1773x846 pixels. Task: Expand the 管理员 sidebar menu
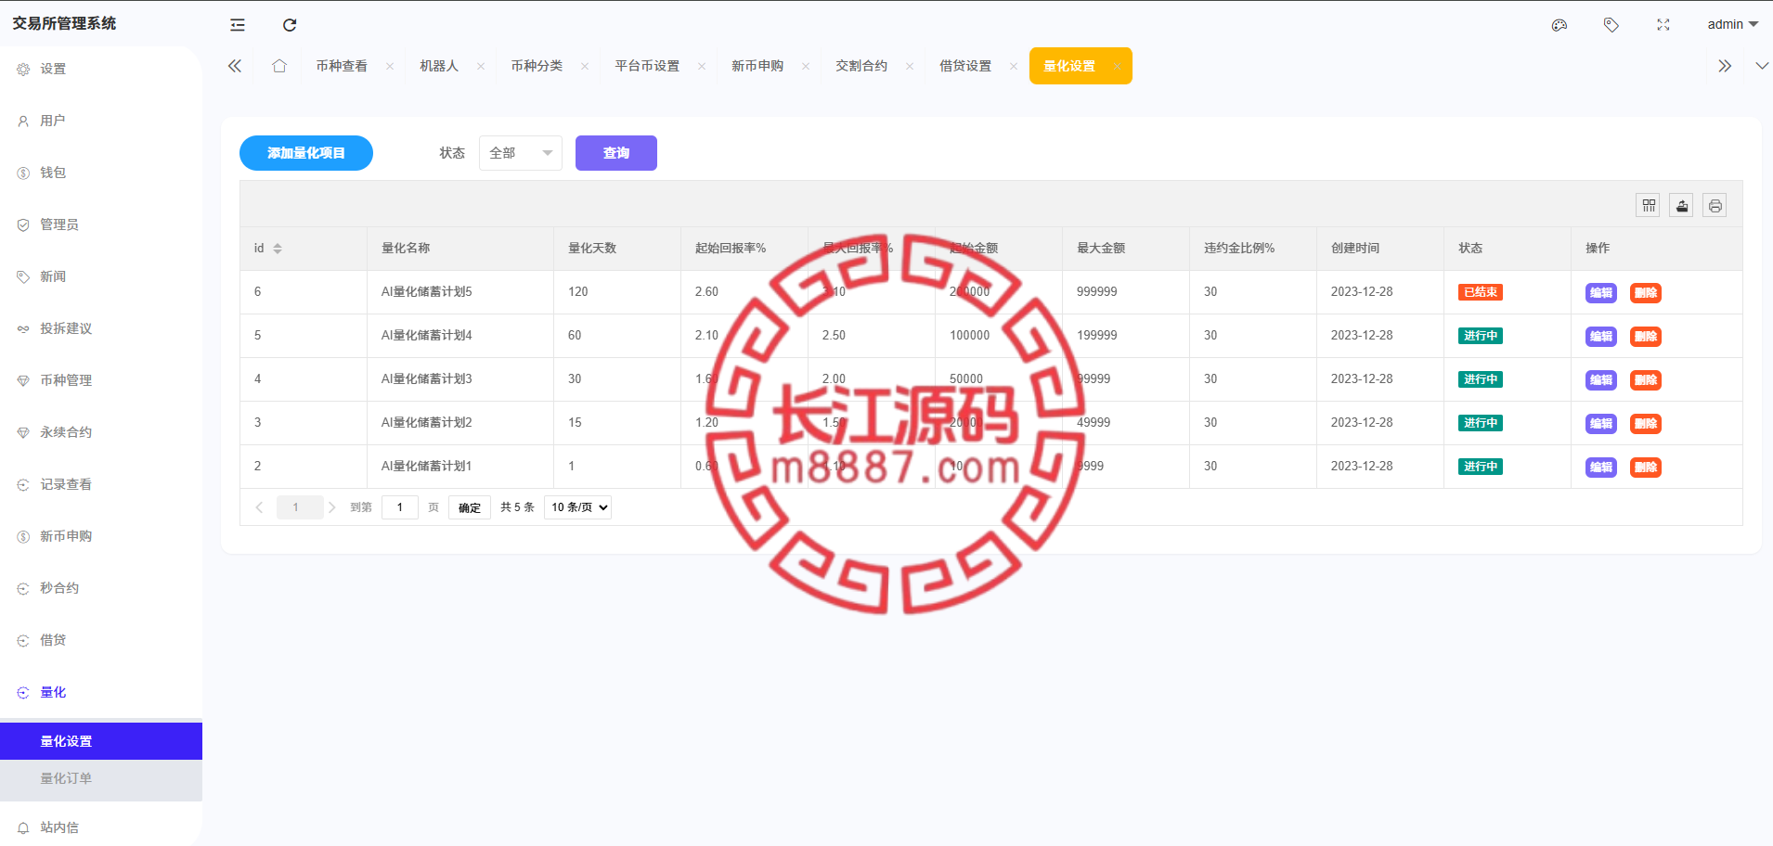101,224
